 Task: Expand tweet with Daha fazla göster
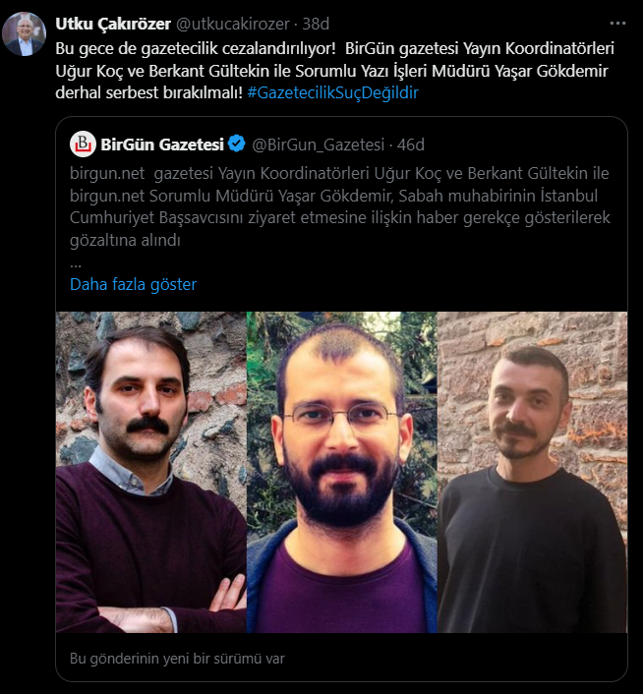click(133, 284)
